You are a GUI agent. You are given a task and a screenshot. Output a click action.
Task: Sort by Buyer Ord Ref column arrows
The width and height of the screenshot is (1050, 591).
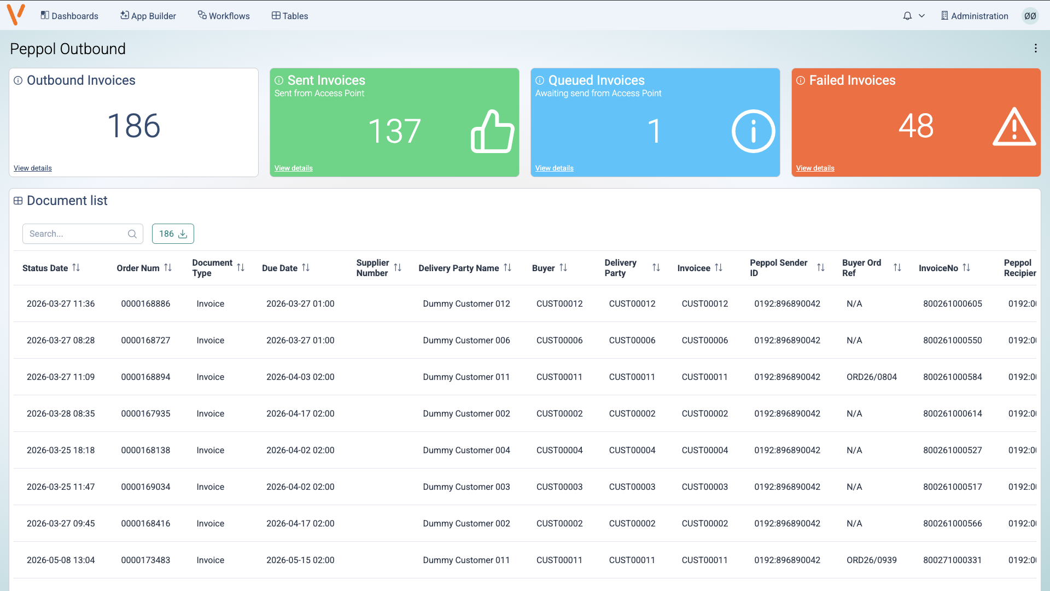[897, 267]
